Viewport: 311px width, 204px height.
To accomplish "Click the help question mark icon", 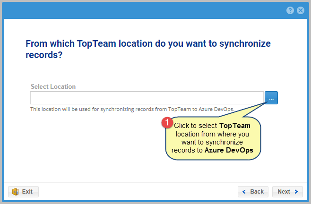I will (290, 10).
